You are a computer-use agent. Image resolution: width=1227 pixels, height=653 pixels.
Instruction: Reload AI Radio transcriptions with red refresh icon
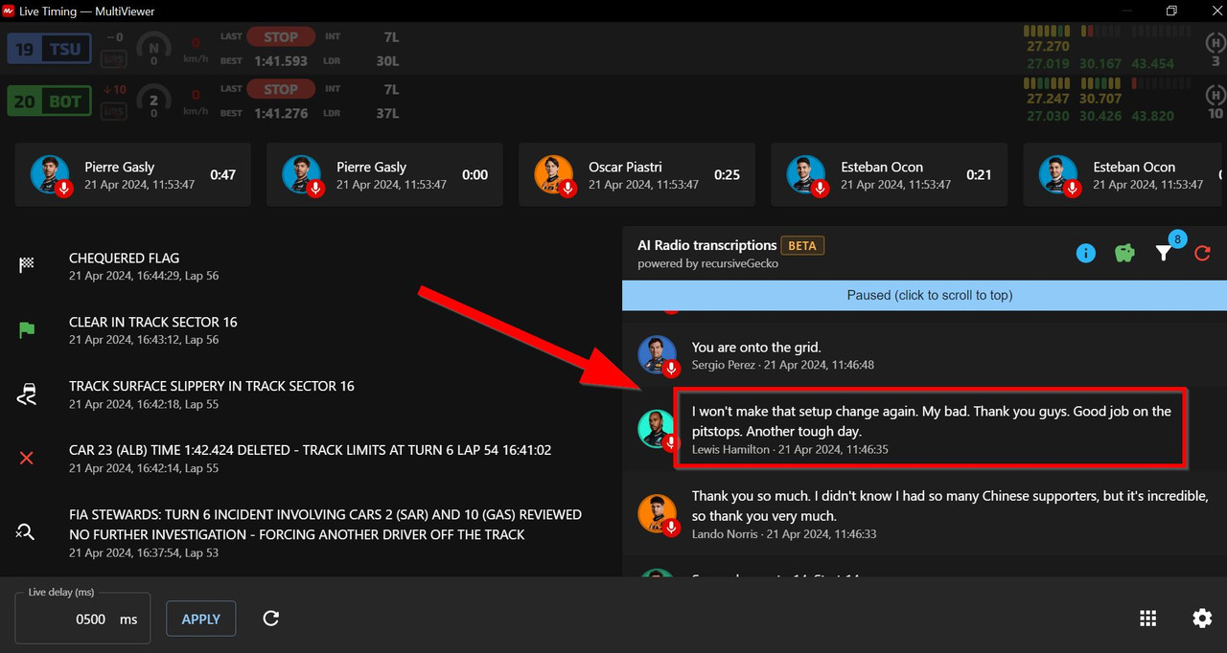coord(1202,254)
